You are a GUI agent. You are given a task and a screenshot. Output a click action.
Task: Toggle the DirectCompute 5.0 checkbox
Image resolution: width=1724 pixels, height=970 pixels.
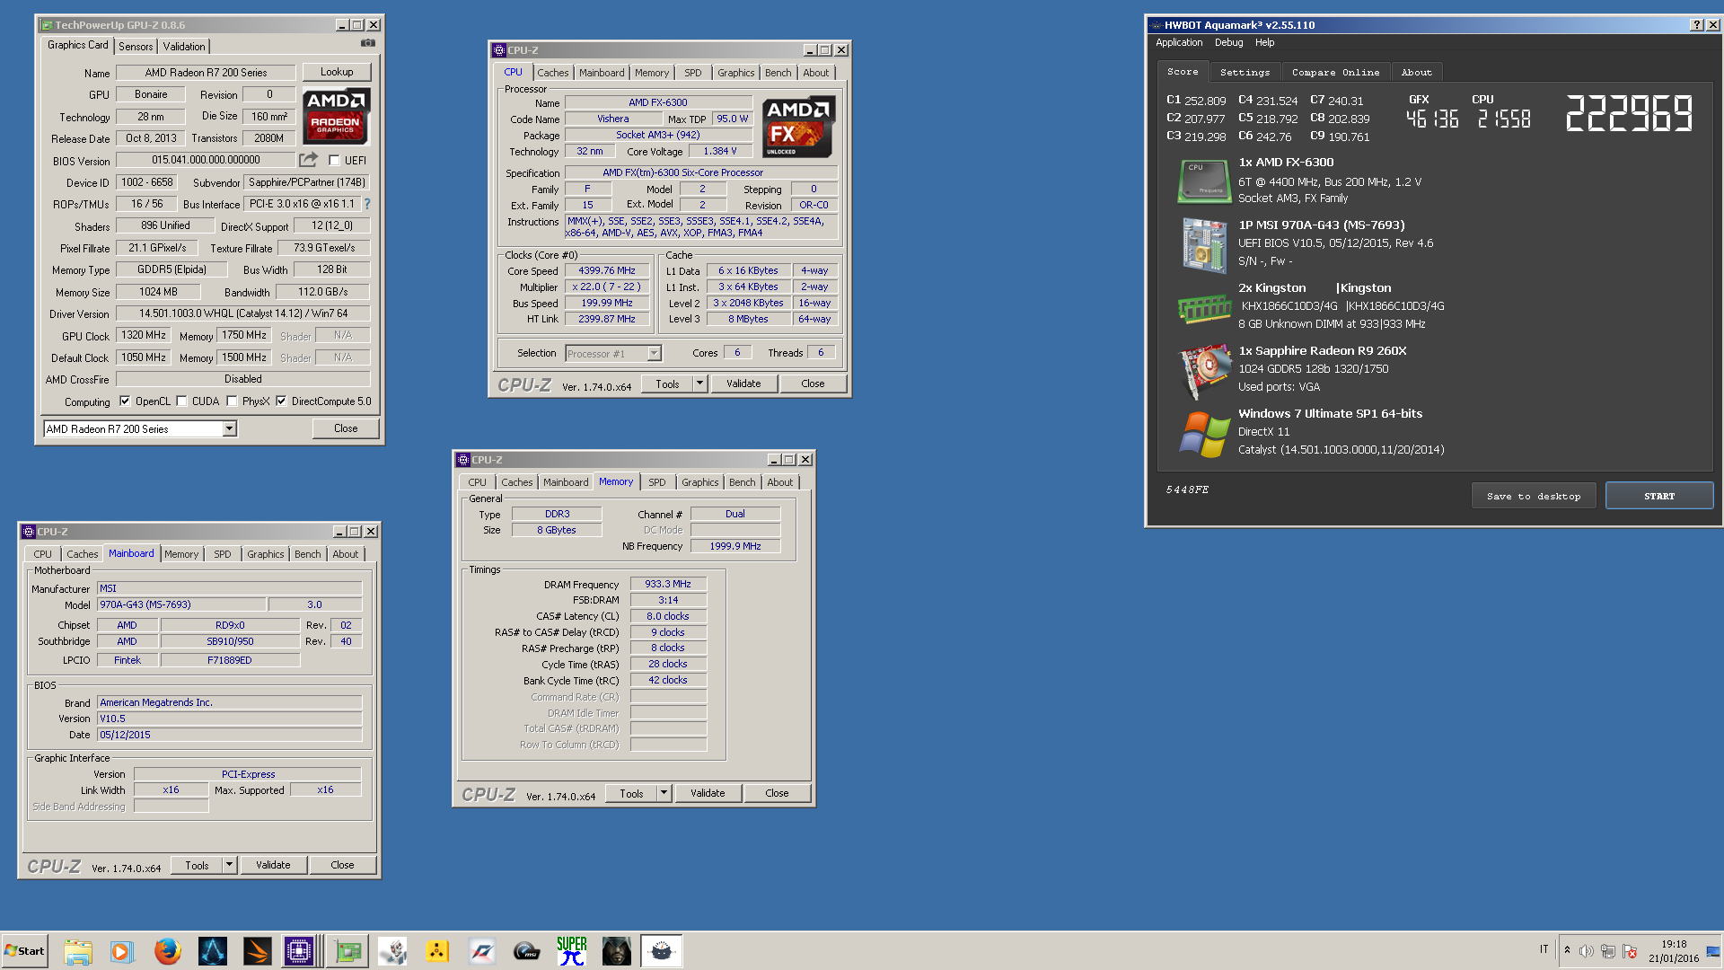coord(281,401)
